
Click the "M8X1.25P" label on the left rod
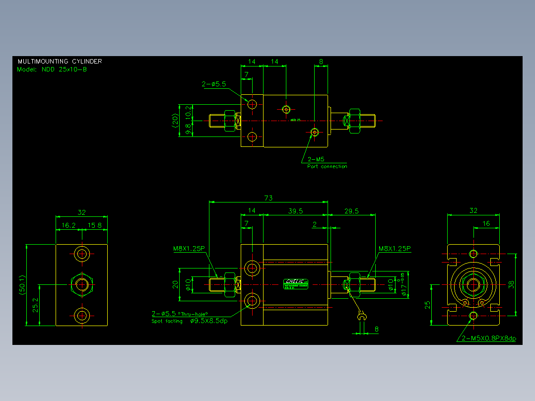pyautogui.click(x=189, y=249)
